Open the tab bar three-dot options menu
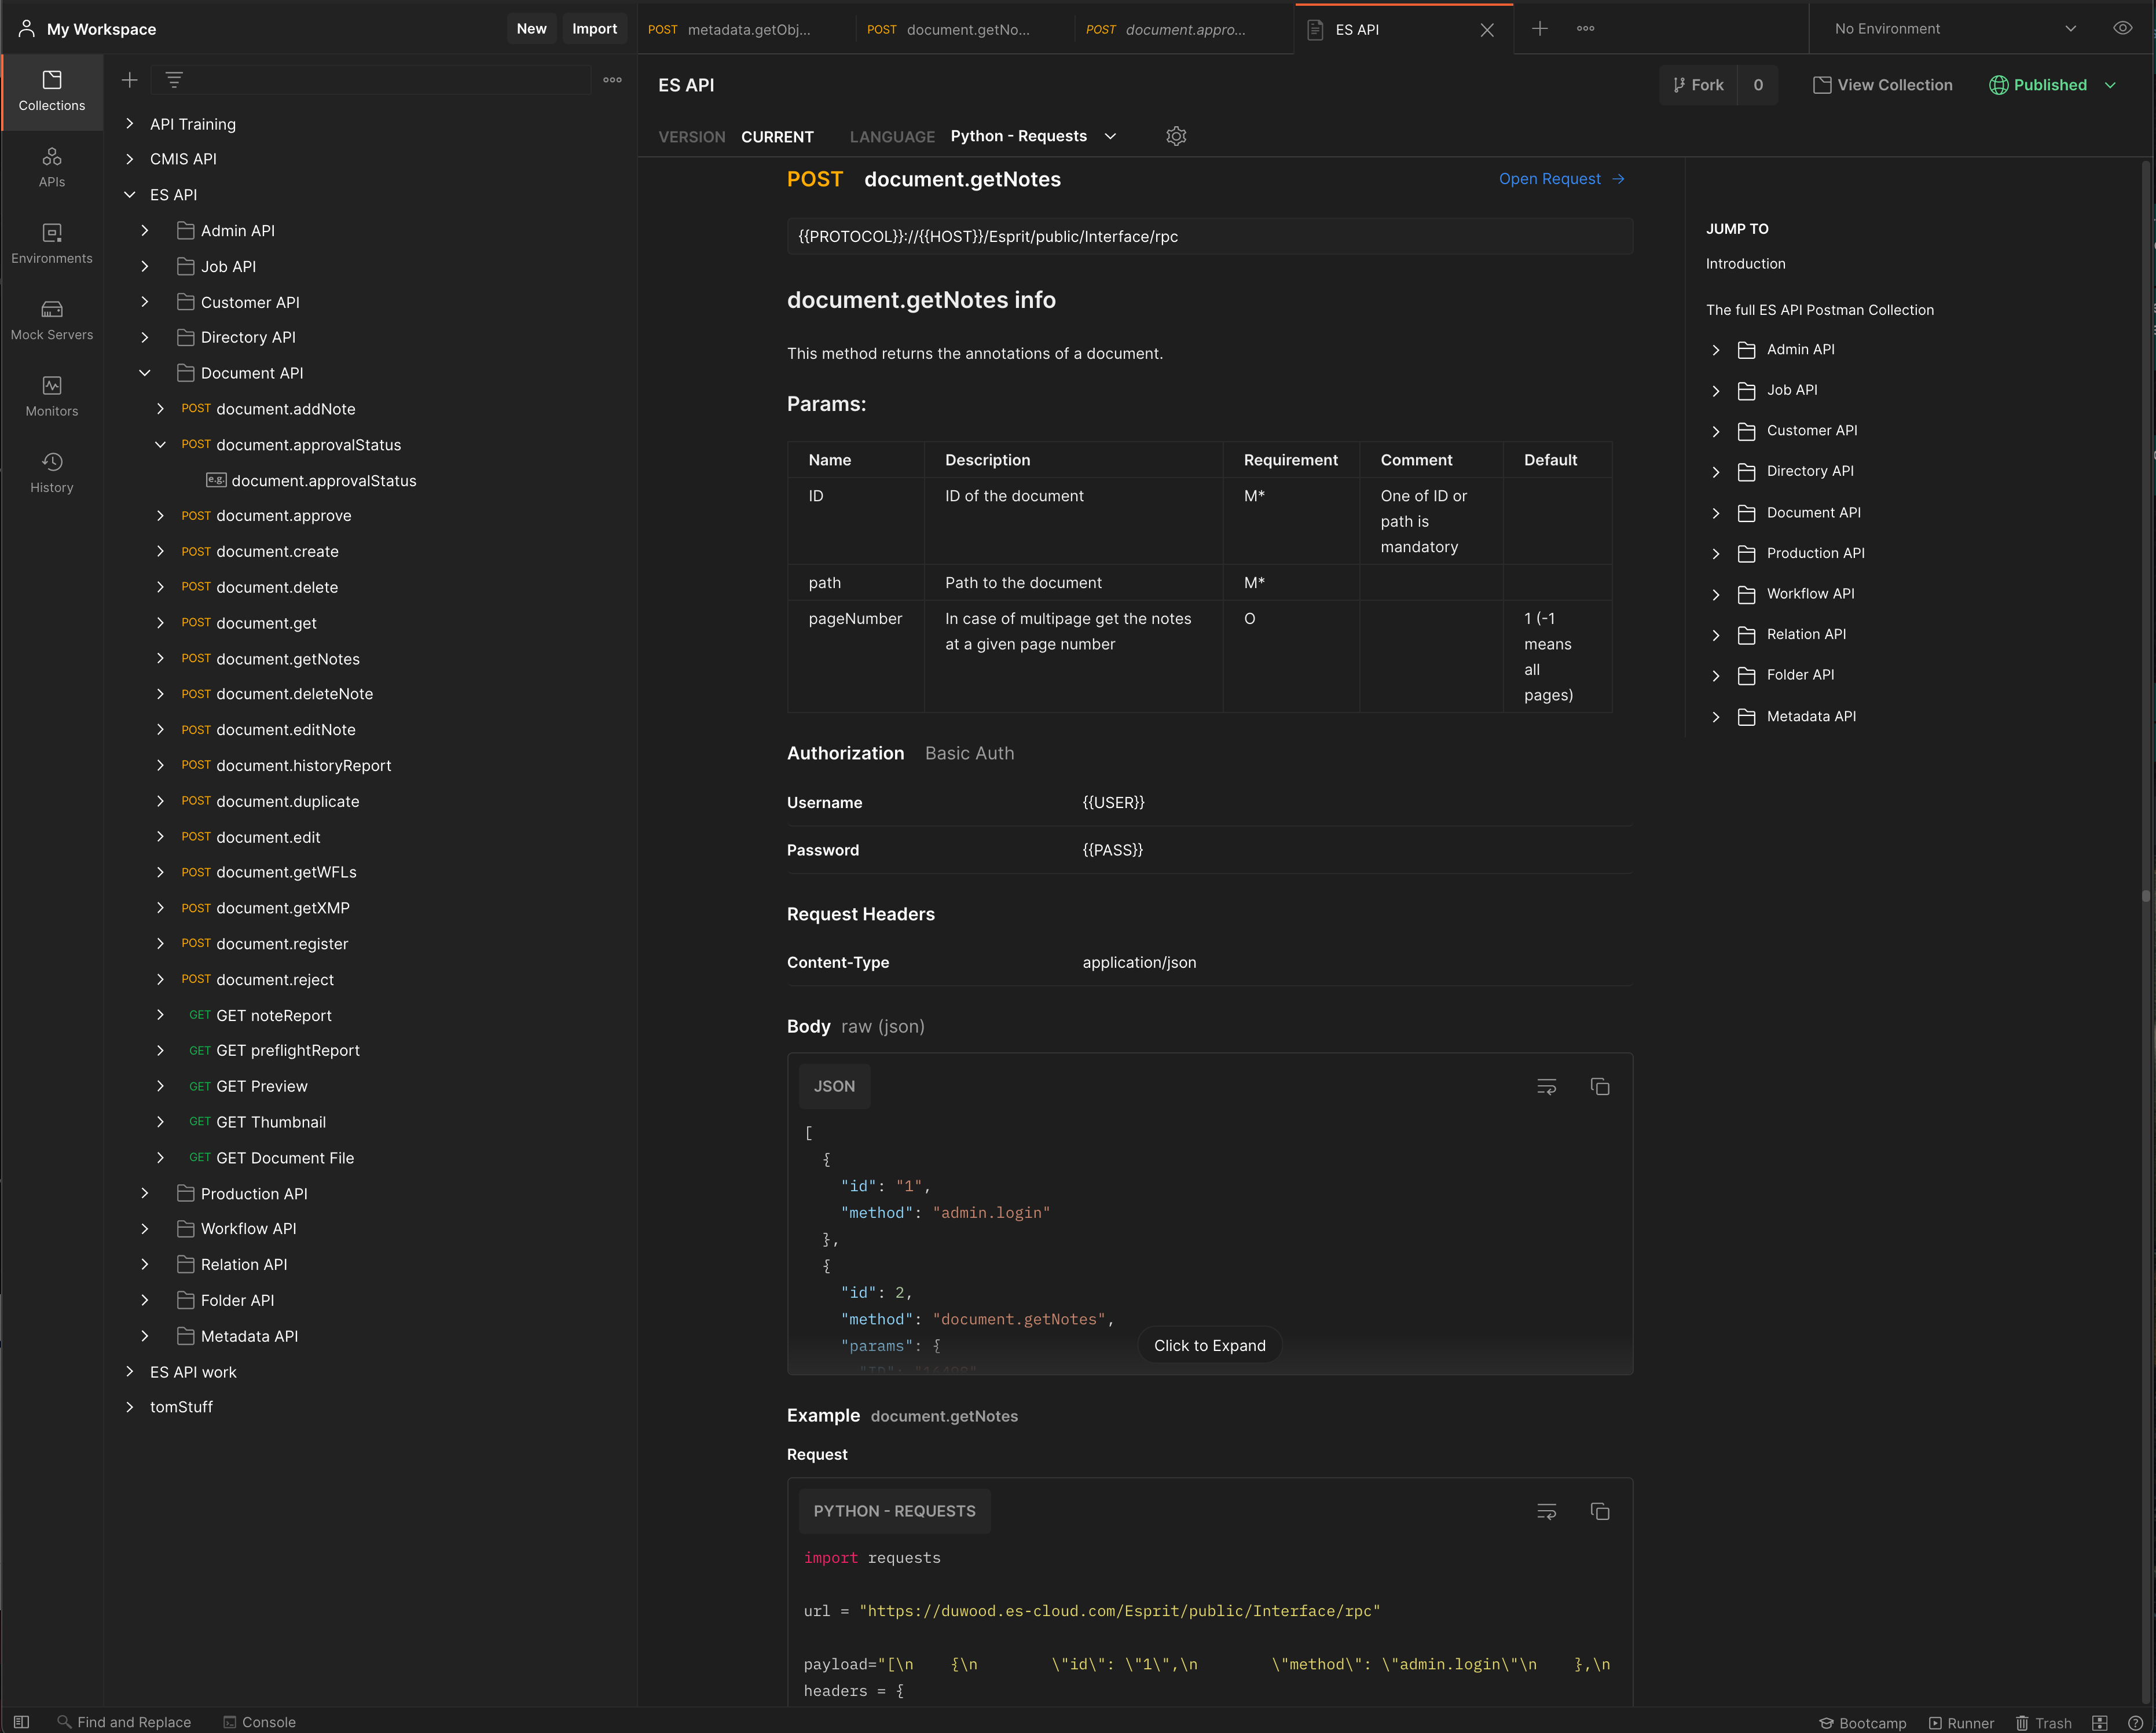Viewport: 2156px width, 1733px height. (1585, 29)
